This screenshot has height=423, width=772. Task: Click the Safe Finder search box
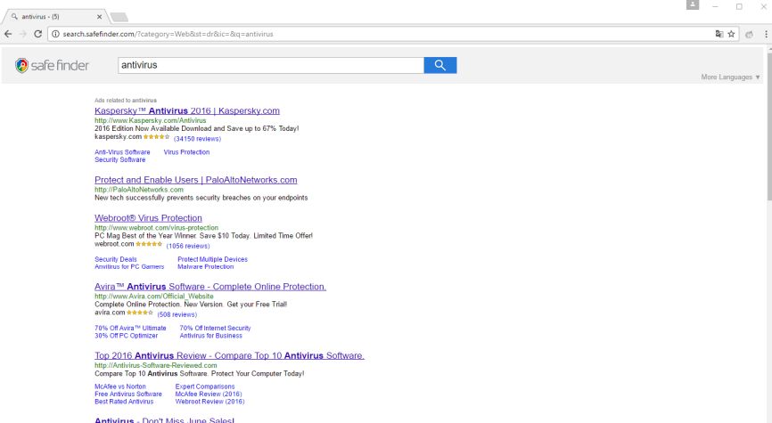click(x=271, y=65)
